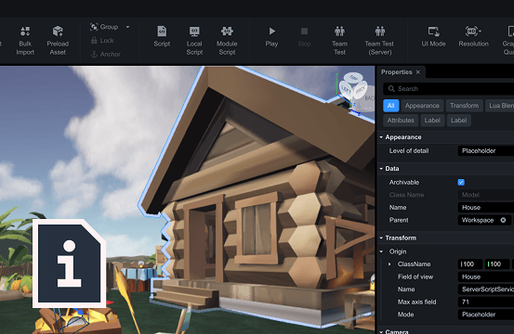Collapse the Appearance section

point(381,137)
